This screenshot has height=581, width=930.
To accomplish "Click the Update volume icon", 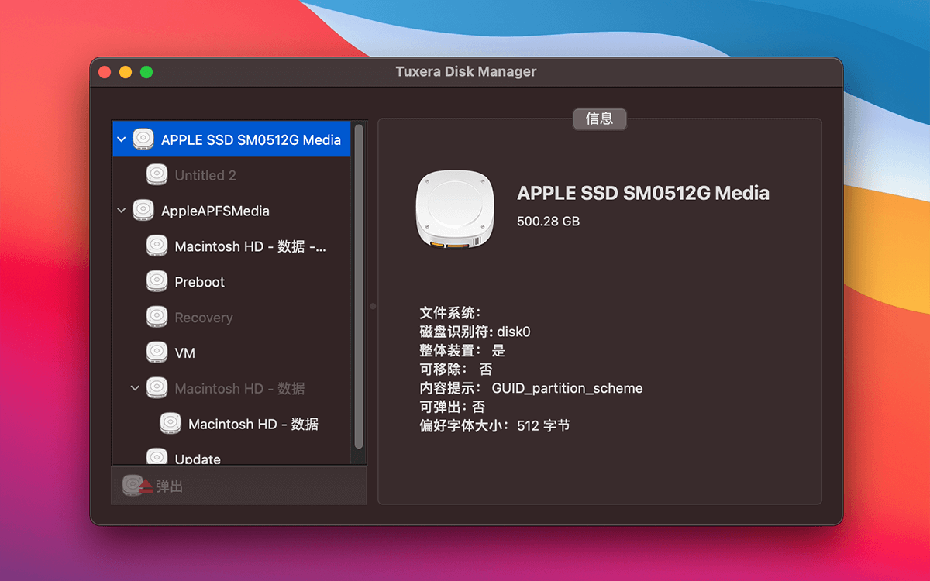I will click(x=157, y=458).
